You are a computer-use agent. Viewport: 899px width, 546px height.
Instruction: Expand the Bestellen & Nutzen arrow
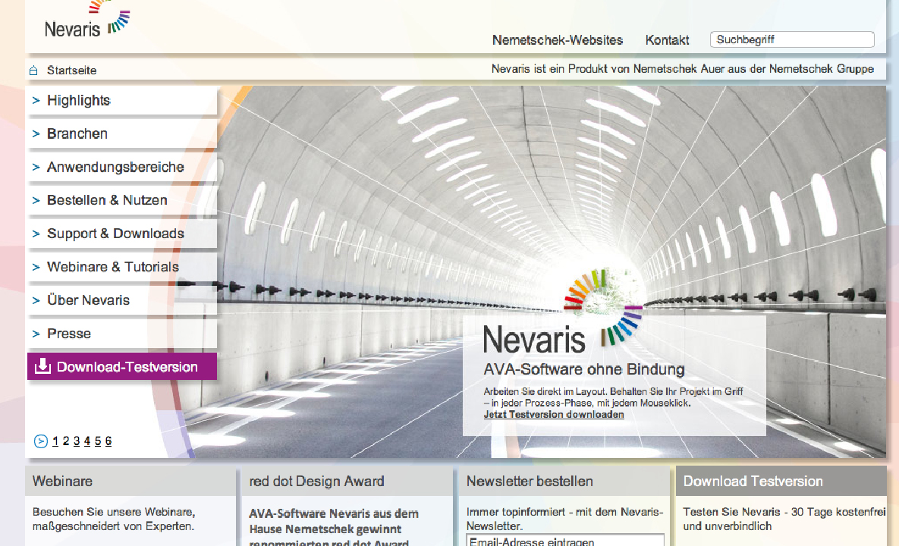tap(36, 200)
